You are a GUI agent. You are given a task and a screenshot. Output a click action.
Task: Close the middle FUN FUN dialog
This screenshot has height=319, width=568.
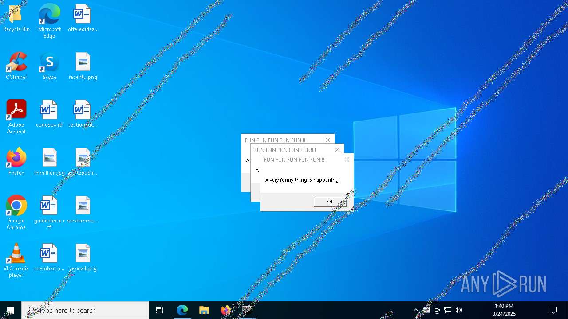[x=337, y=150]
